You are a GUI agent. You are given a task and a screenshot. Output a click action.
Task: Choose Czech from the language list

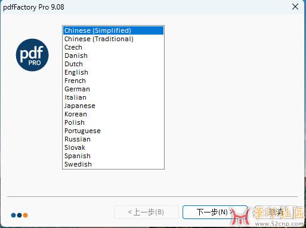coord(113,47)
